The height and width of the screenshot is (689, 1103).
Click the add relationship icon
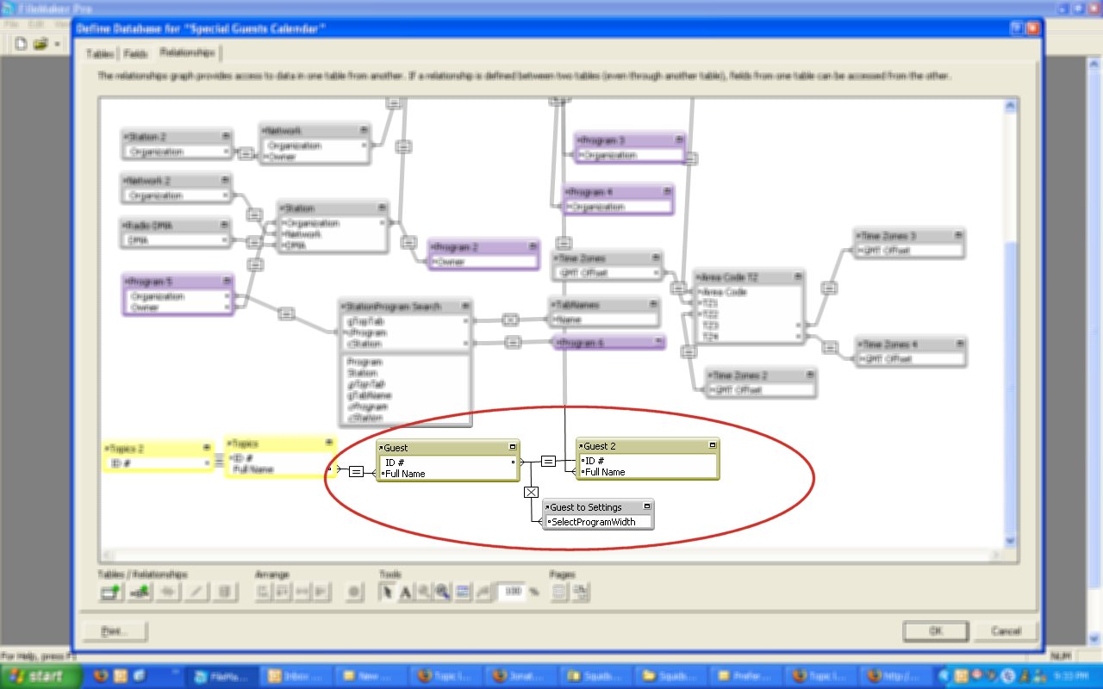139,592
